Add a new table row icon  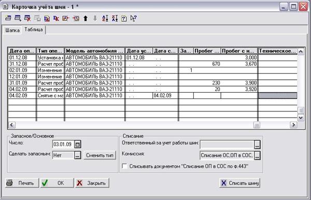pyautogui.click(x=18, y=18)
